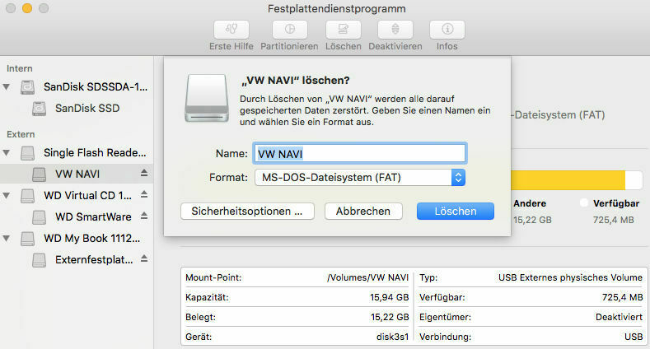Viewport: 650px width, 349px height.
Task: Select the SanDisk SSD volume icon
Action: [40, 109]
